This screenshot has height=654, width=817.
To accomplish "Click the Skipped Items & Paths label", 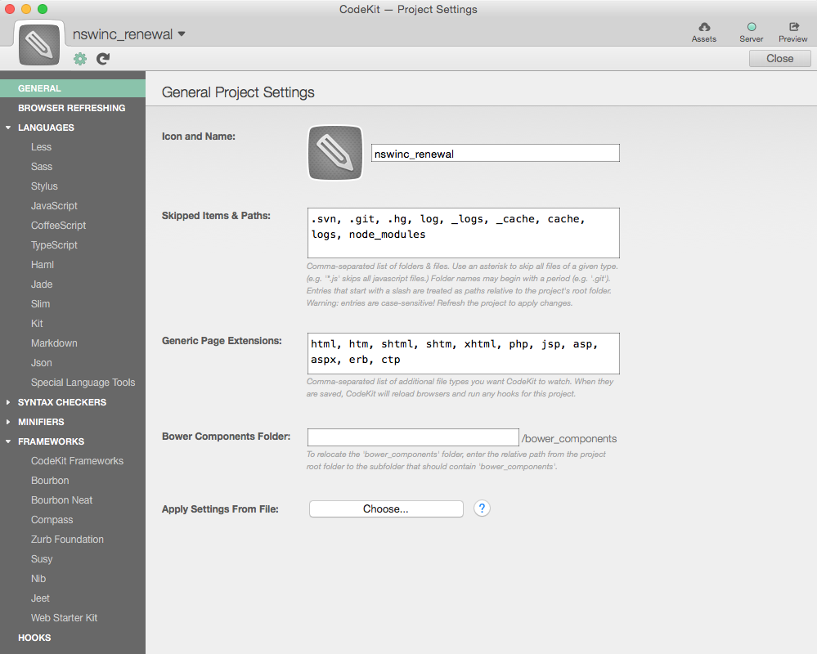I will (216, 216).
